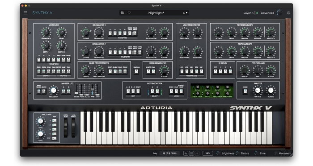Click the Layer LFO Delay knob
The image size is (313, 166).
[x=61, y=32]
